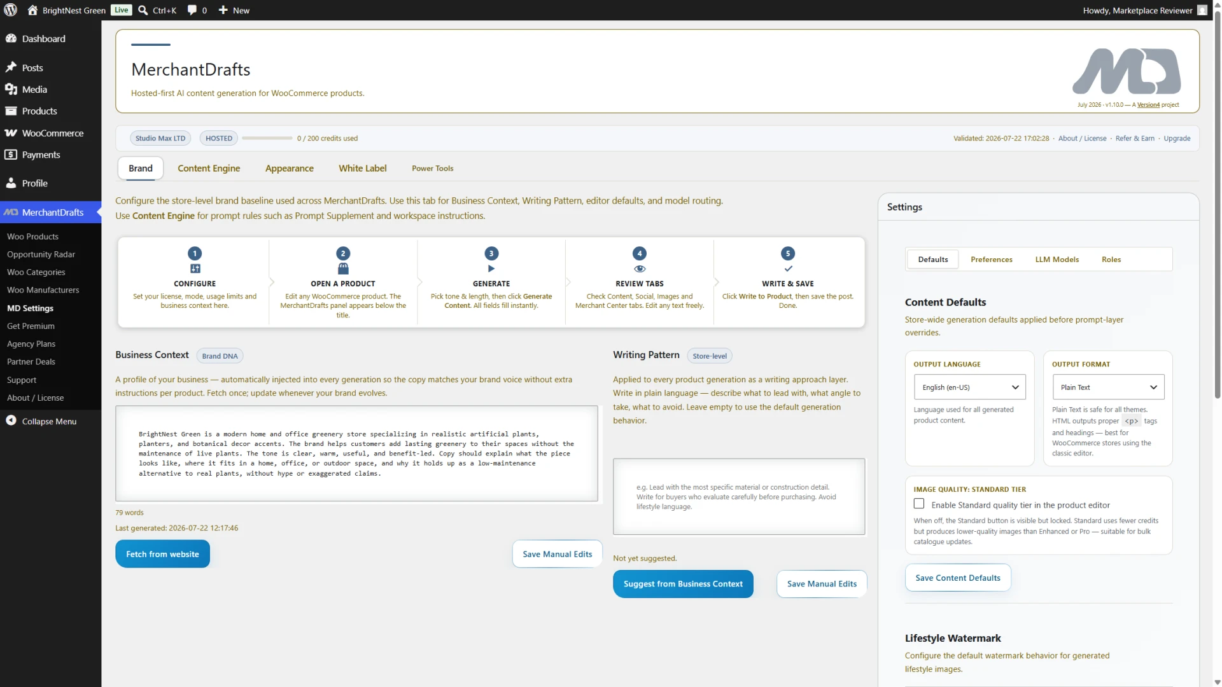This screenshot has height=687, width=1222.
Task: Select the Roles settings tab
Action: click(1111, 260)
